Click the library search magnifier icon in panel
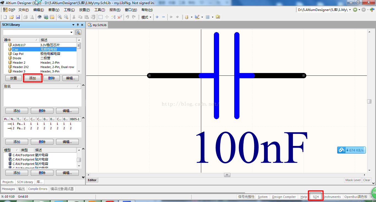Image resolution: width=376 pixels, height=202 pixels. (78, 32)
